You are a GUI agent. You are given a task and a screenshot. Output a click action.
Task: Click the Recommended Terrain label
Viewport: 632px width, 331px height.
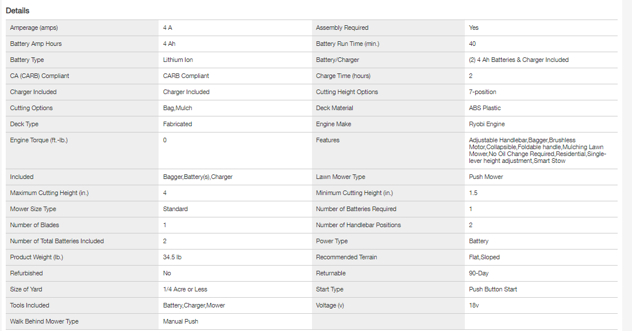pos(346,258)
